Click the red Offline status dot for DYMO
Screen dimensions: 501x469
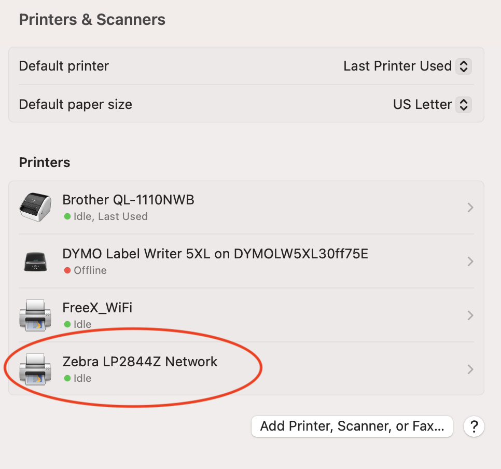coord(67,270)
